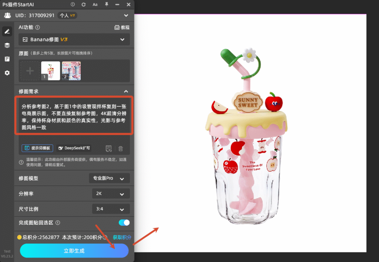Clear the prompt using the trash icon
Viewport: 379px width, 262px height.
coord(121,148)
